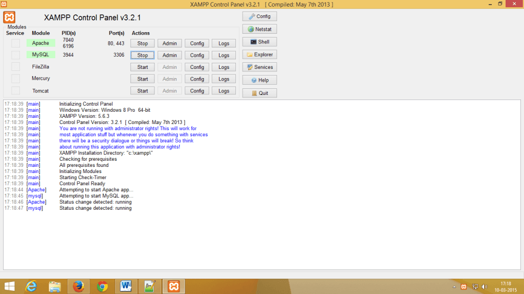Select XAMPP icon in taskbar
Viewport: 524px width, 294px height.
(x=174, y=286)
